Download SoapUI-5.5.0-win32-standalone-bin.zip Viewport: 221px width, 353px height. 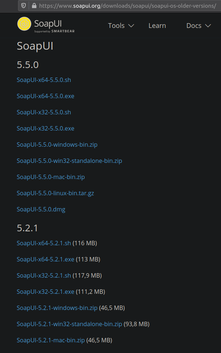pyautogui.click(x=69, y=161)
